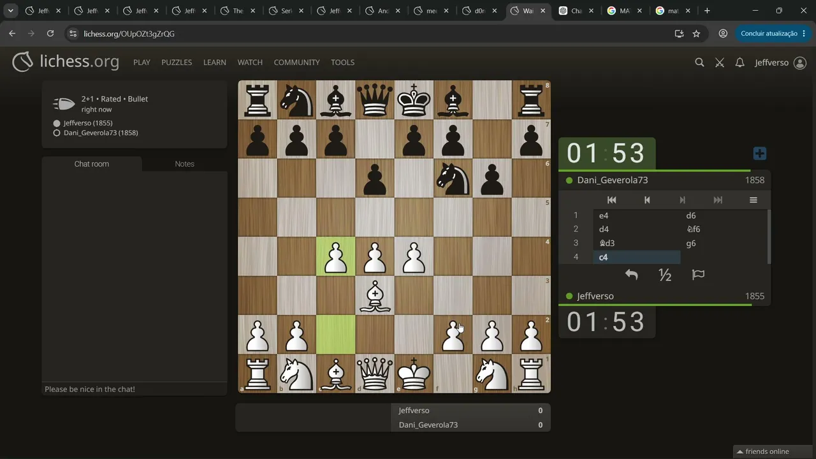Viewport: 816px width, 459px height.
Task: Open the browser tab search dropdown
Action: [11, 11]
